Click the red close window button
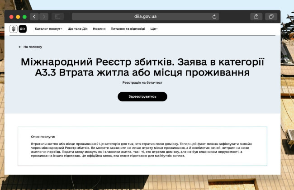The width and height of the screenshot is (294, 190). (11, 17)
